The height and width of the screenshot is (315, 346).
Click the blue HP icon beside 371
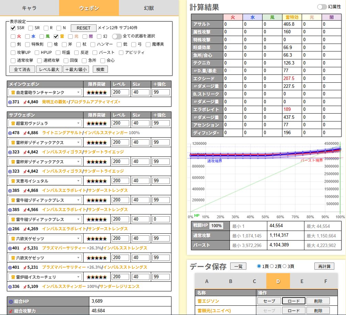point(10,102)
